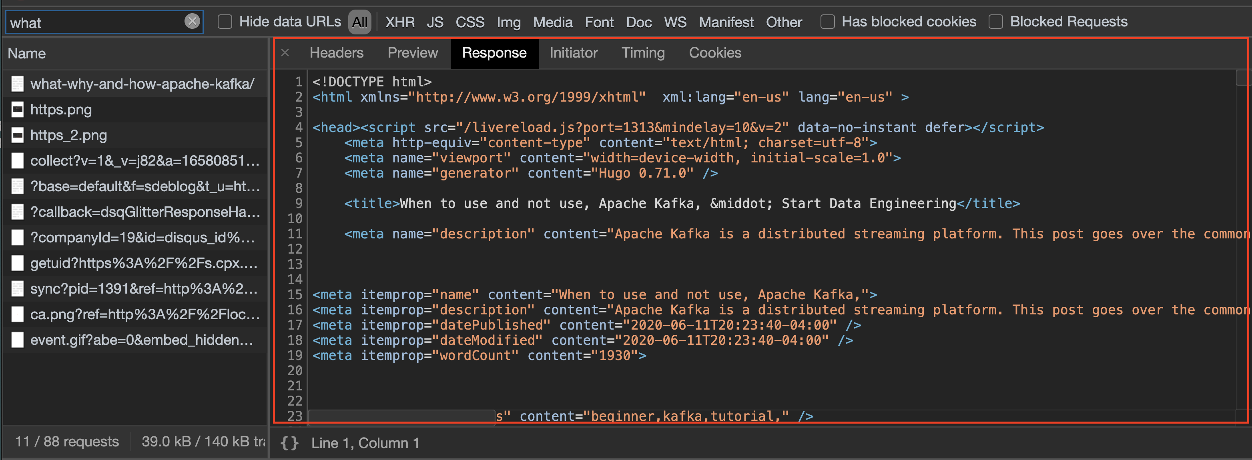The width and height of the screenshot is (1252, 460).
Task: Select the All filter button
Action: pyautogui.click(x=360, y=22)
